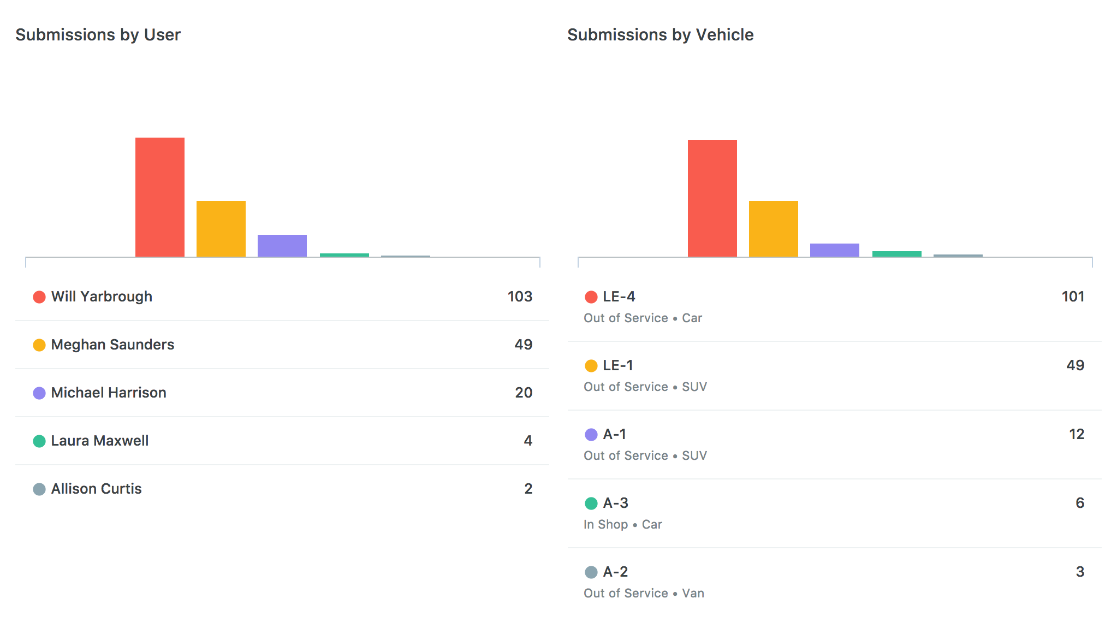The width and height of the screenshot is (1117, 628).
Task: Click the tall red bar in user chart
Action: [160, 197]
